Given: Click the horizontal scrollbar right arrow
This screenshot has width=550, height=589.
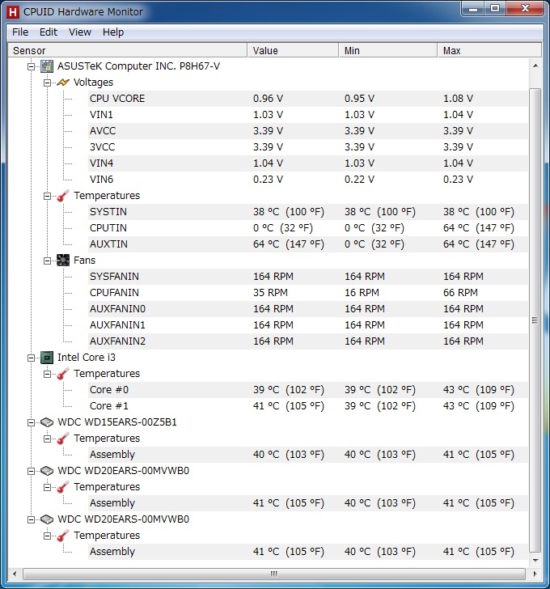Looking at the screenshot, I should 535,574.
